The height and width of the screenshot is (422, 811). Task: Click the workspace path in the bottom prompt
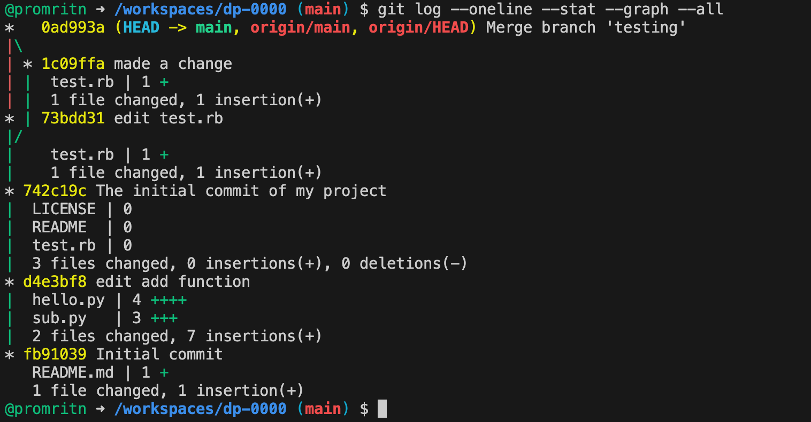[x=201, y=409]
